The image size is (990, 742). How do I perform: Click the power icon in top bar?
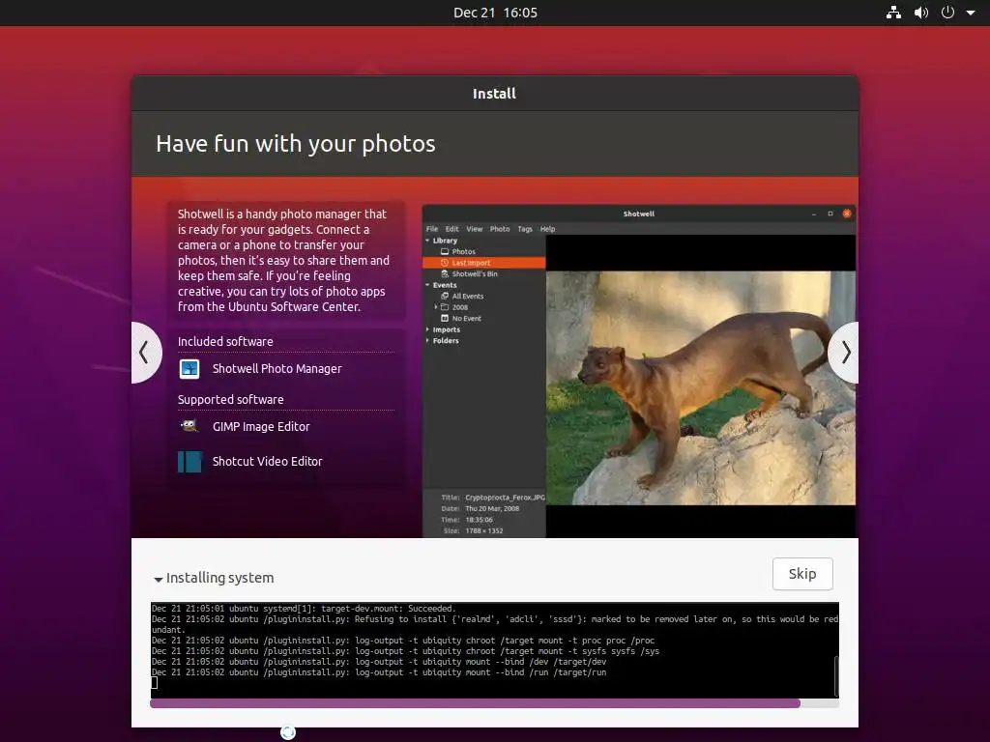[x=947, y=13]
